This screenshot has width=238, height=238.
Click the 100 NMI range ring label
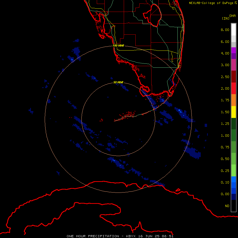pos(118,45)
